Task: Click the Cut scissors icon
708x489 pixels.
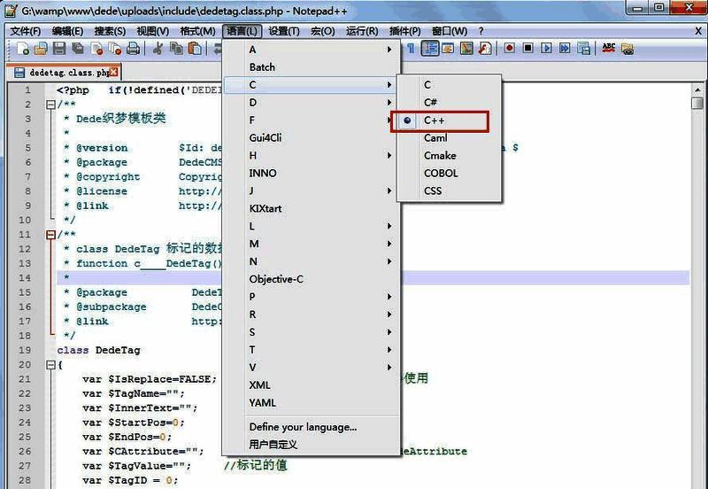Action: 158,49
